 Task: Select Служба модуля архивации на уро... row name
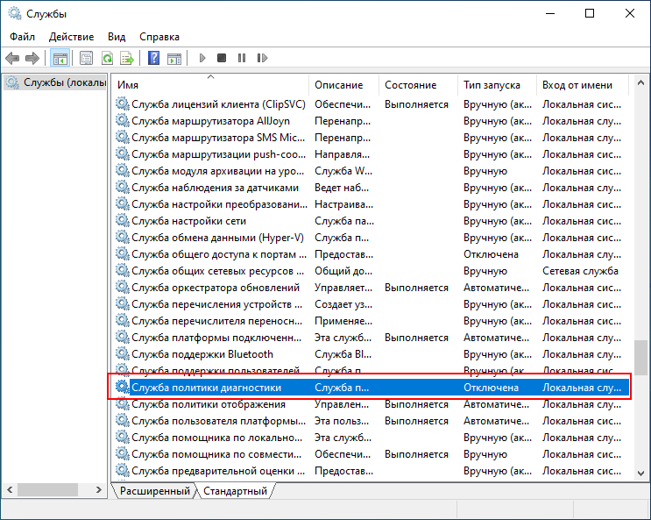[217, 171]
